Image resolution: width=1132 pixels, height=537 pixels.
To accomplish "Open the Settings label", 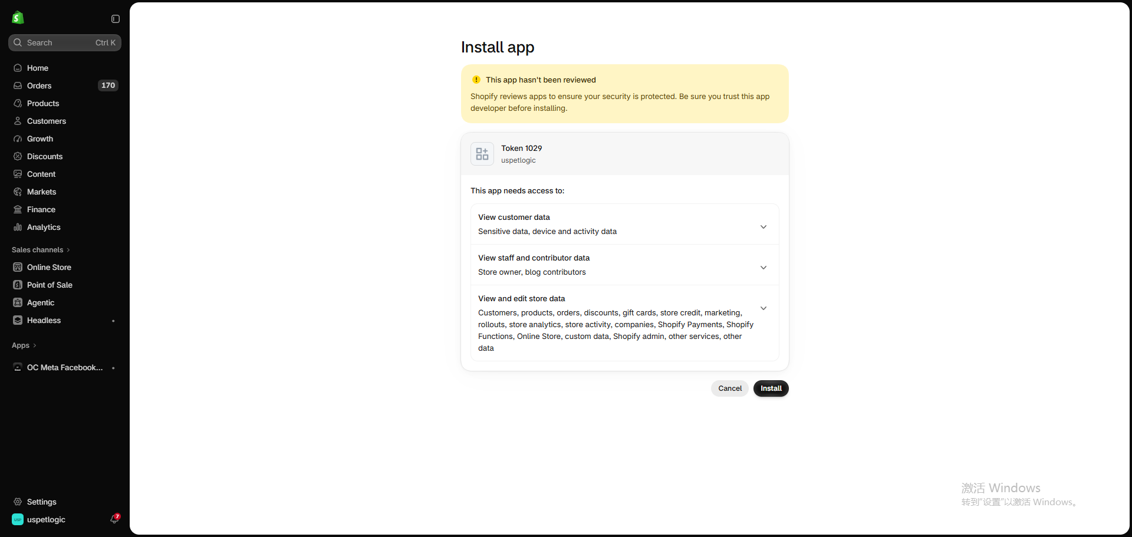I will pyautogui.click(x=42, y=502).
